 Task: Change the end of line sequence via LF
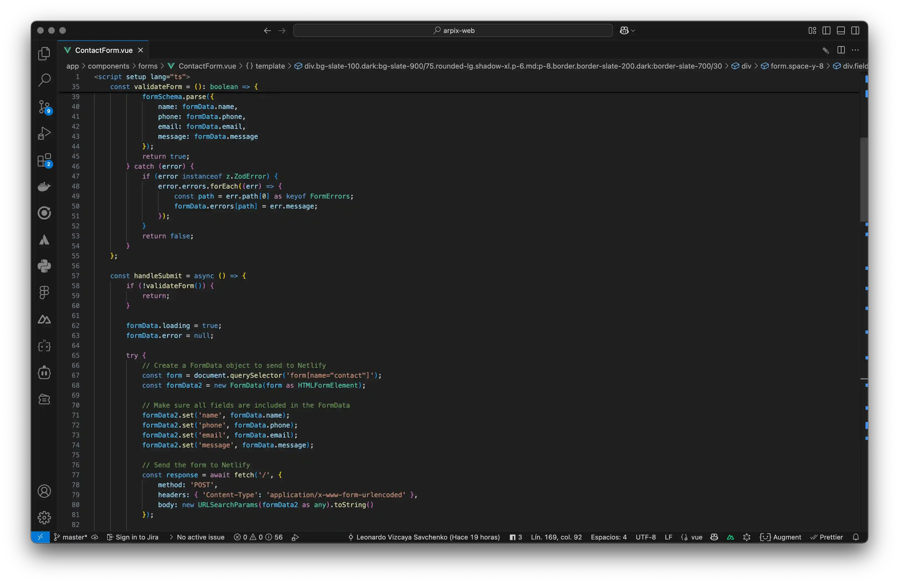tap(668, 537)
